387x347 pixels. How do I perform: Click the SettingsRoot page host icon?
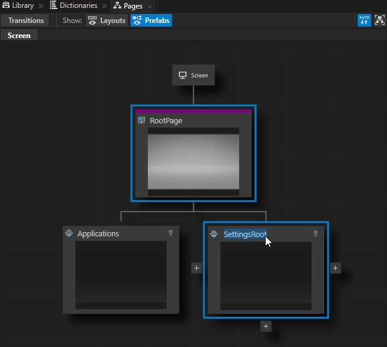[214, 234]
